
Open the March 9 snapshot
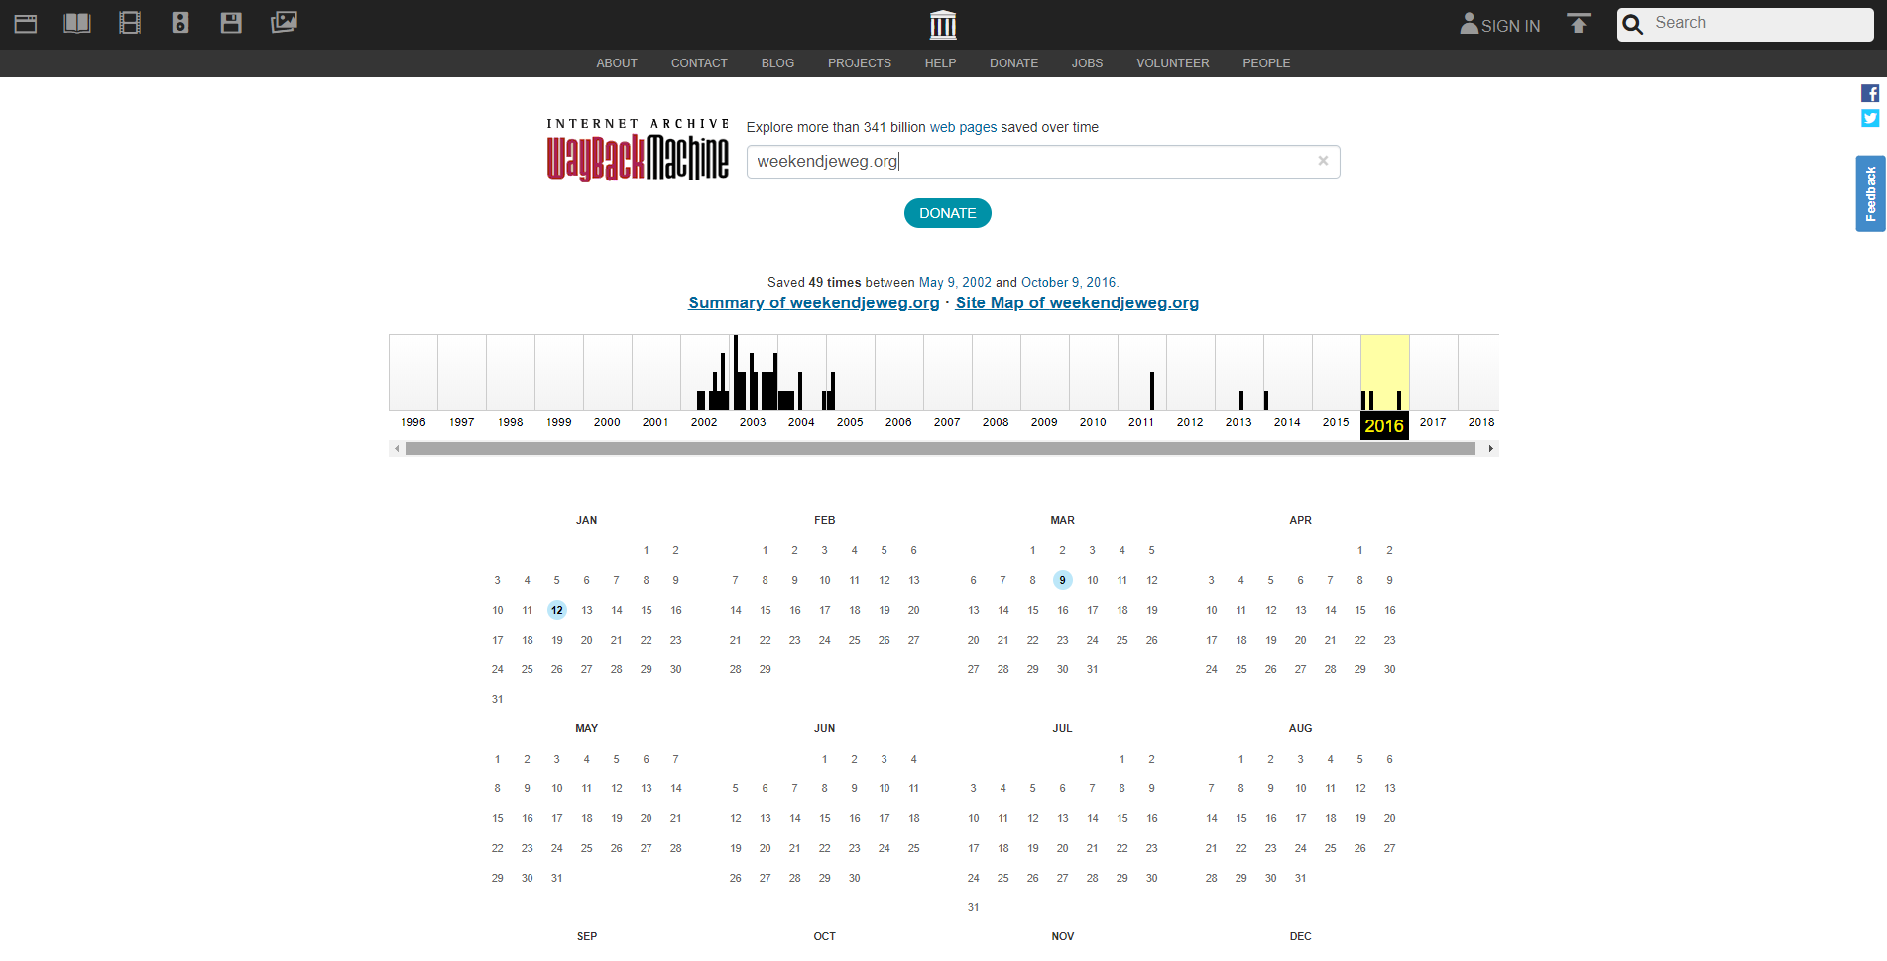[1062, 580]
